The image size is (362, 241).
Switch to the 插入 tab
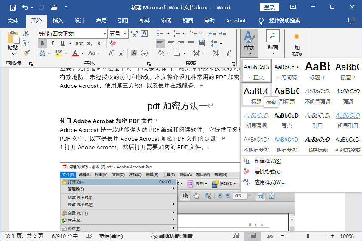click(x=58, y=21)
